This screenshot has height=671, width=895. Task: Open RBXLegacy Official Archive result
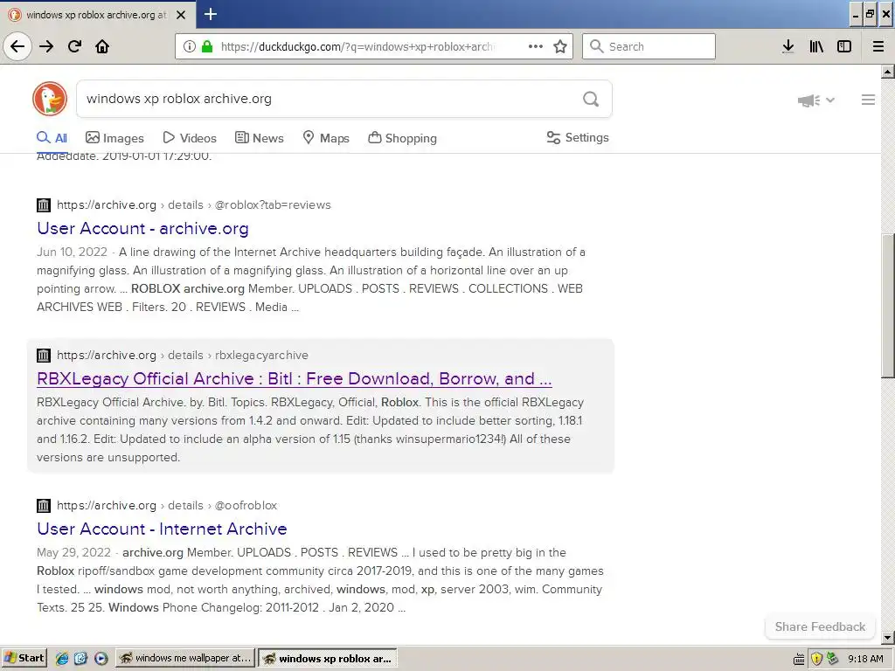[294, 379]
